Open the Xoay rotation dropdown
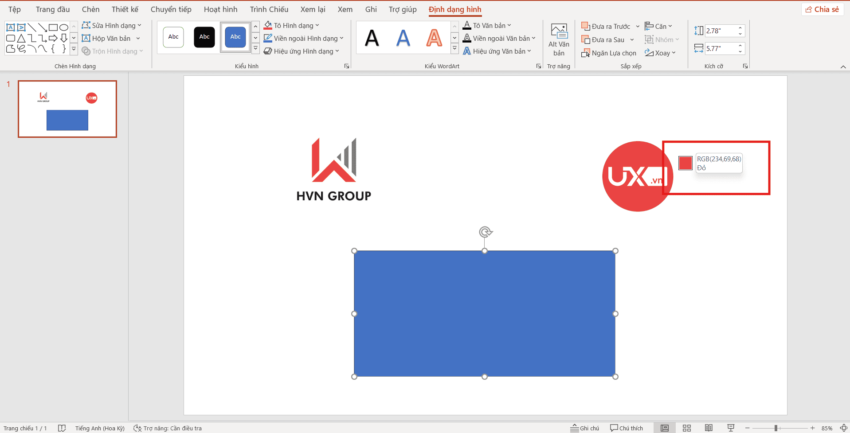The height and width of the screenshot is (433, 850). pos(660,53)
